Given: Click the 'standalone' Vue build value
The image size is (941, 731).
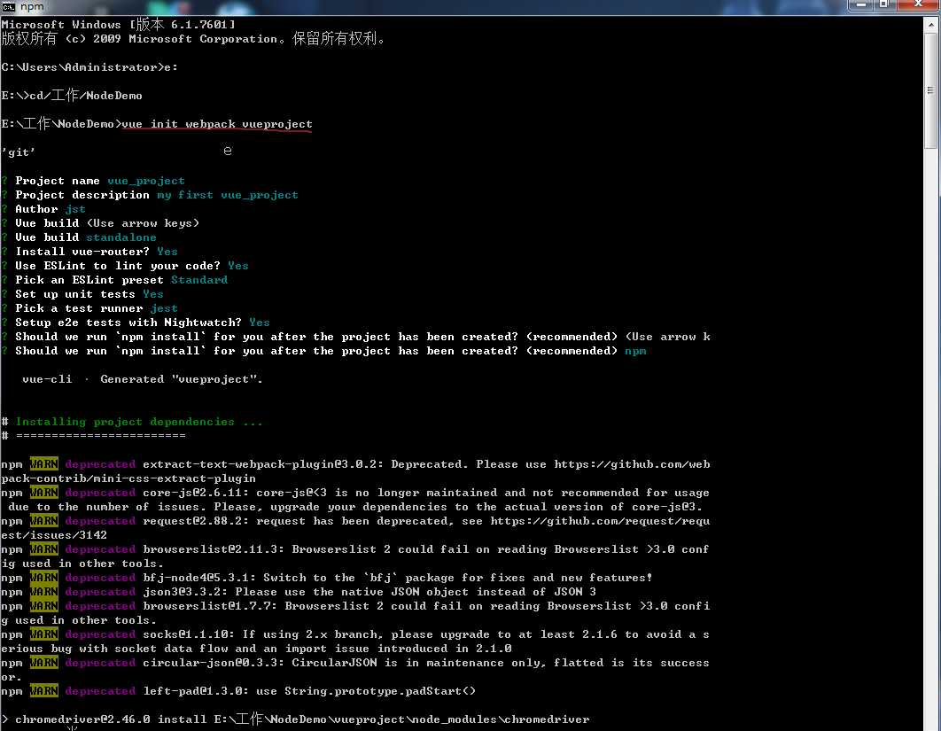Looking at the screenshot, I should [121, 237].
